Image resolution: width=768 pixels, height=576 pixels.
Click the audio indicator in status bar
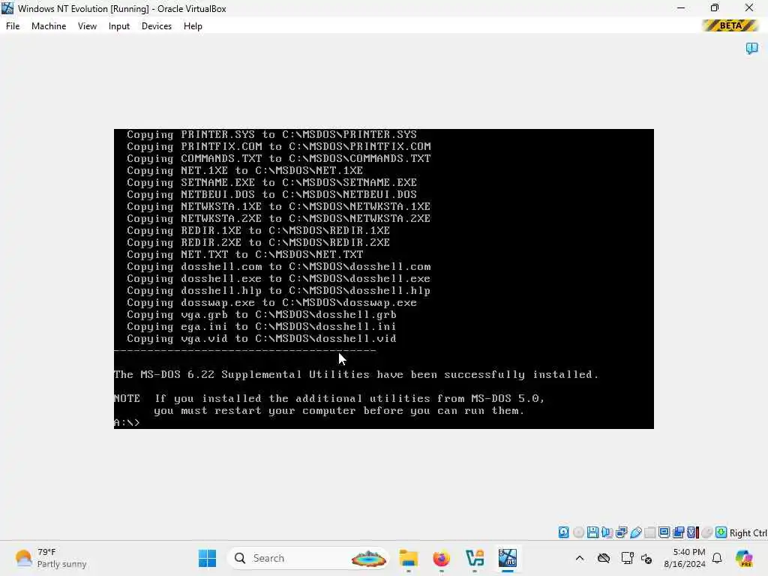point(607,532)
